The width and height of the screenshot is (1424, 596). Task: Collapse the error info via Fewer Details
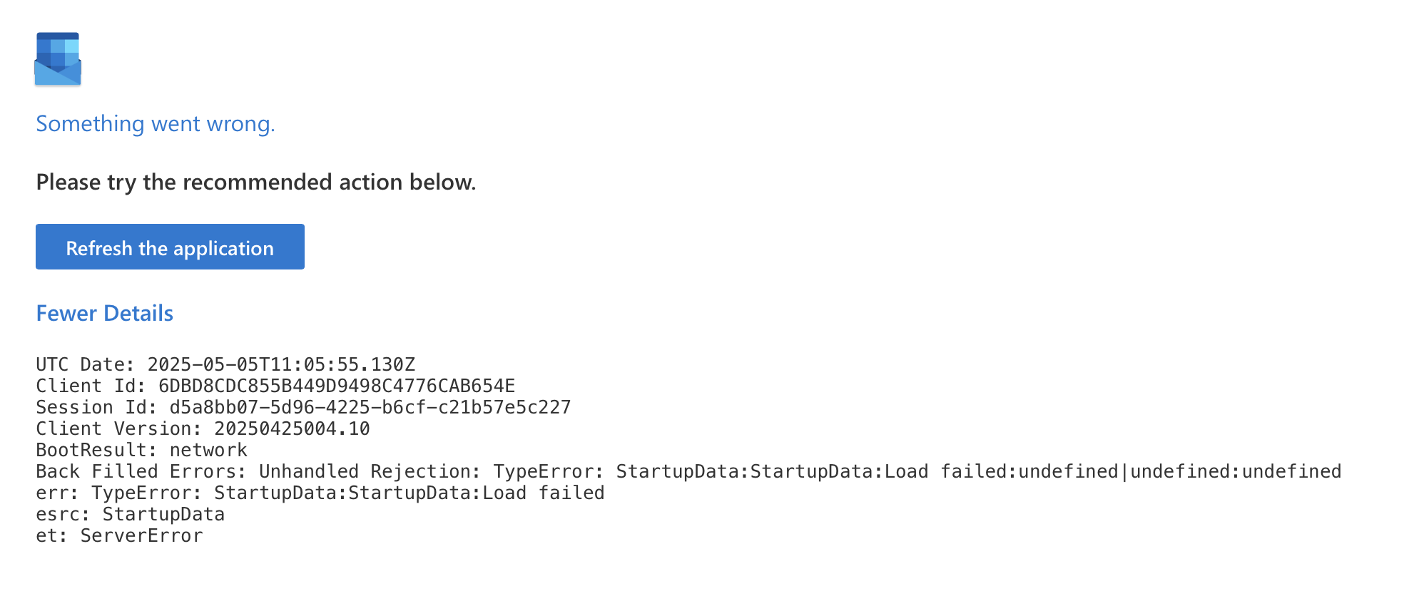(105, 313)
